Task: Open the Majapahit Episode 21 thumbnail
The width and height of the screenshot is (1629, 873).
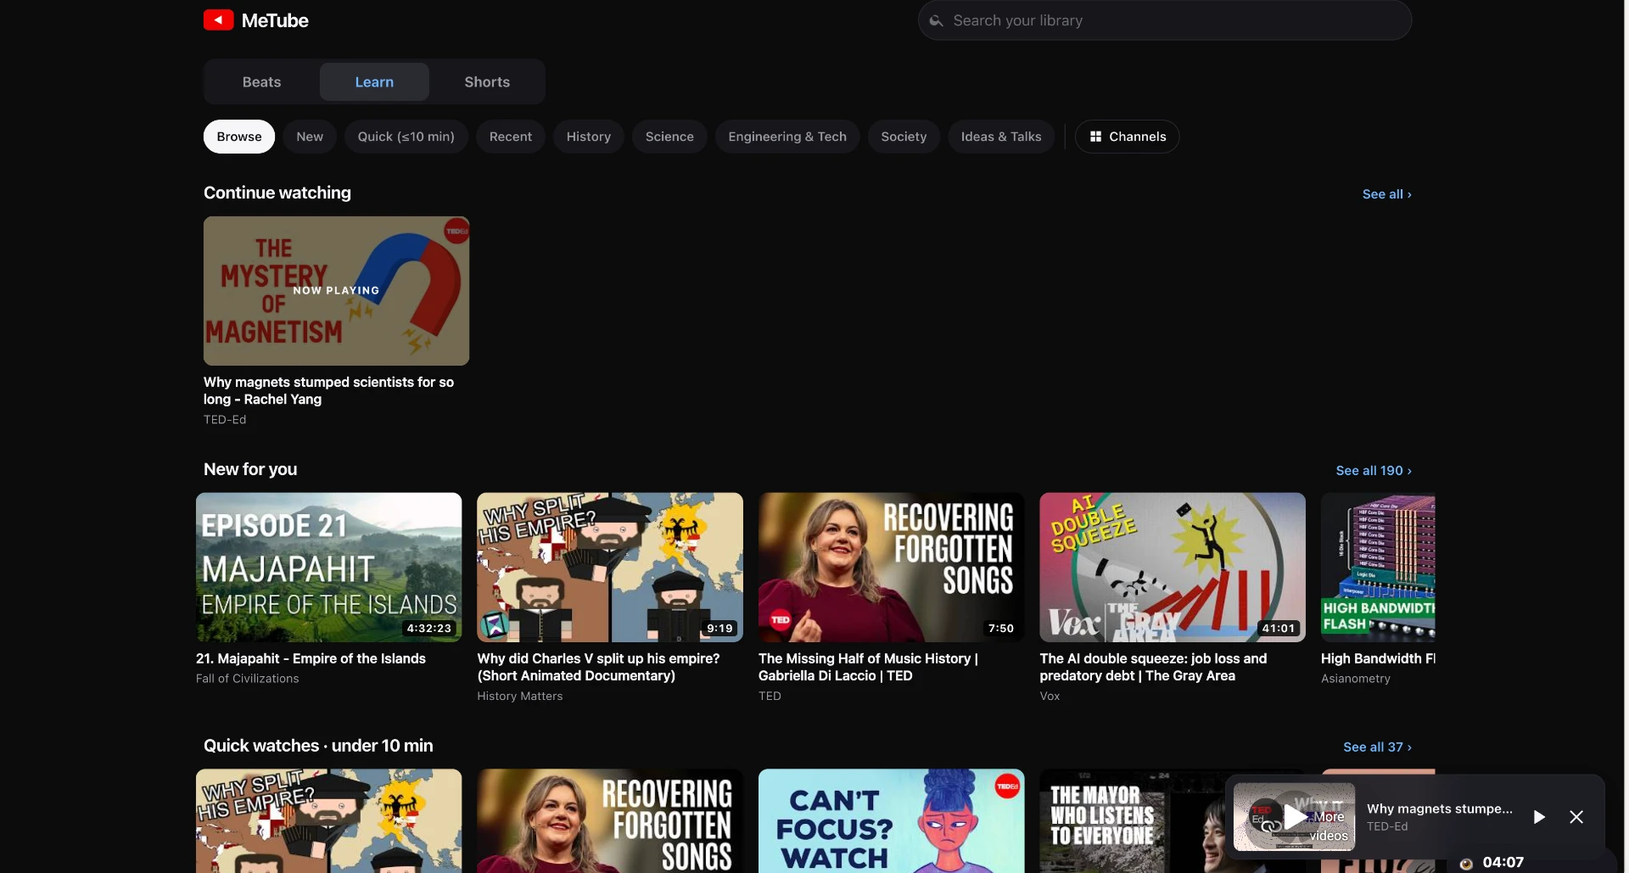Action: coord(328,568)
